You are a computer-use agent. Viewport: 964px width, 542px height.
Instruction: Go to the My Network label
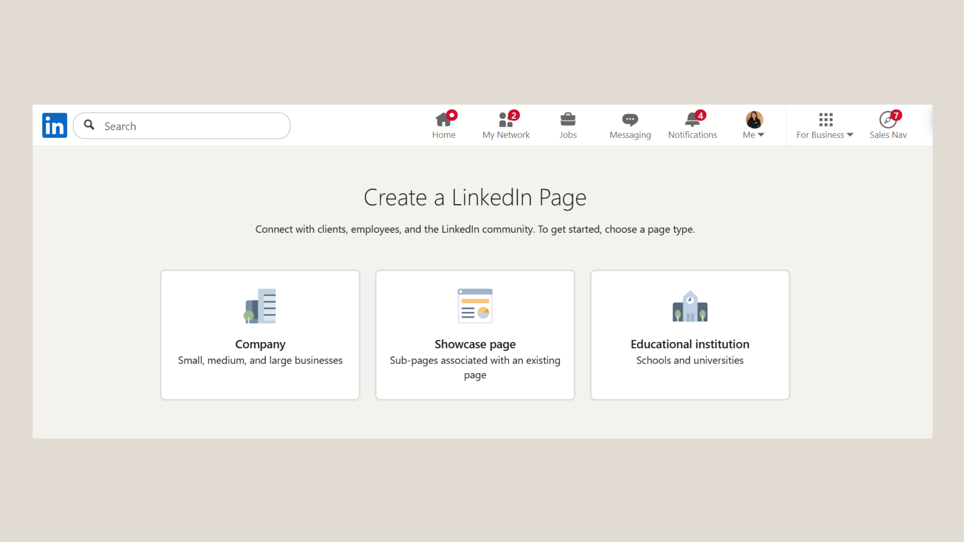point(506,135)
